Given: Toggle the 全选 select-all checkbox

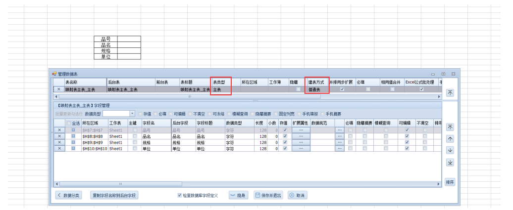Looking at the screenshot, I should tap(69, 124).
